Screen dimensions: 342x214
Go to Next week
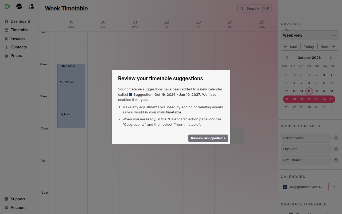click(x=328, y=47)
